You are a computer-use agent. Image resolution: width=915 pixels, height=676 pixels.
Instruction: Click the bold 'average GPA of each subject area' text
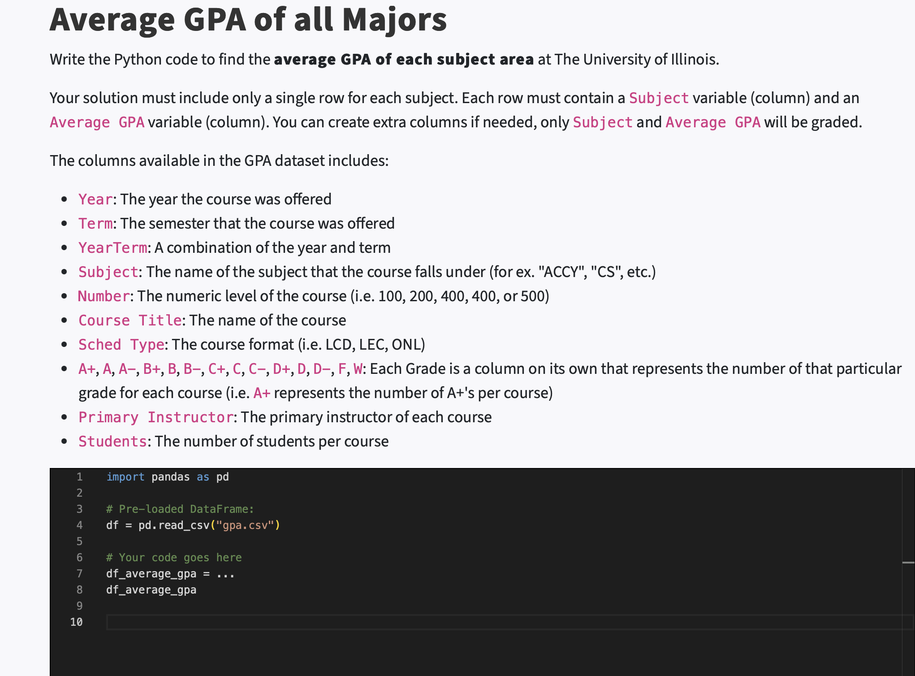[x=404, y=59]
